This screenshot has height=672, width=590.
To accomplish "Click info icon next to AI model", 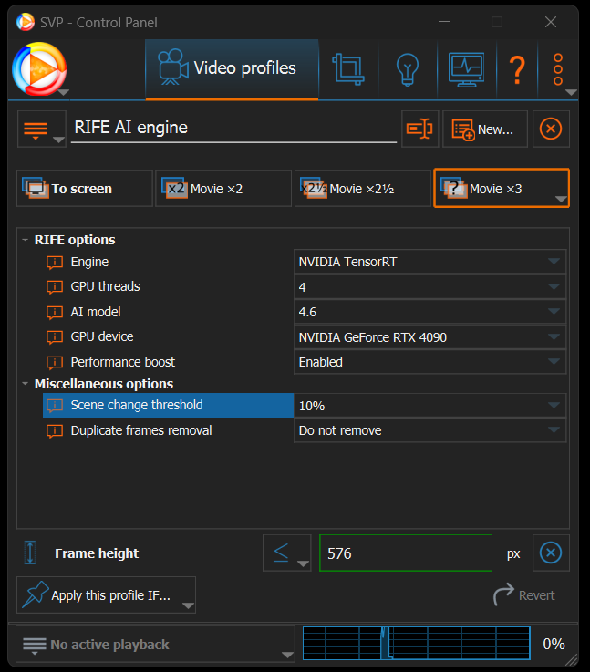I will 56,313.
